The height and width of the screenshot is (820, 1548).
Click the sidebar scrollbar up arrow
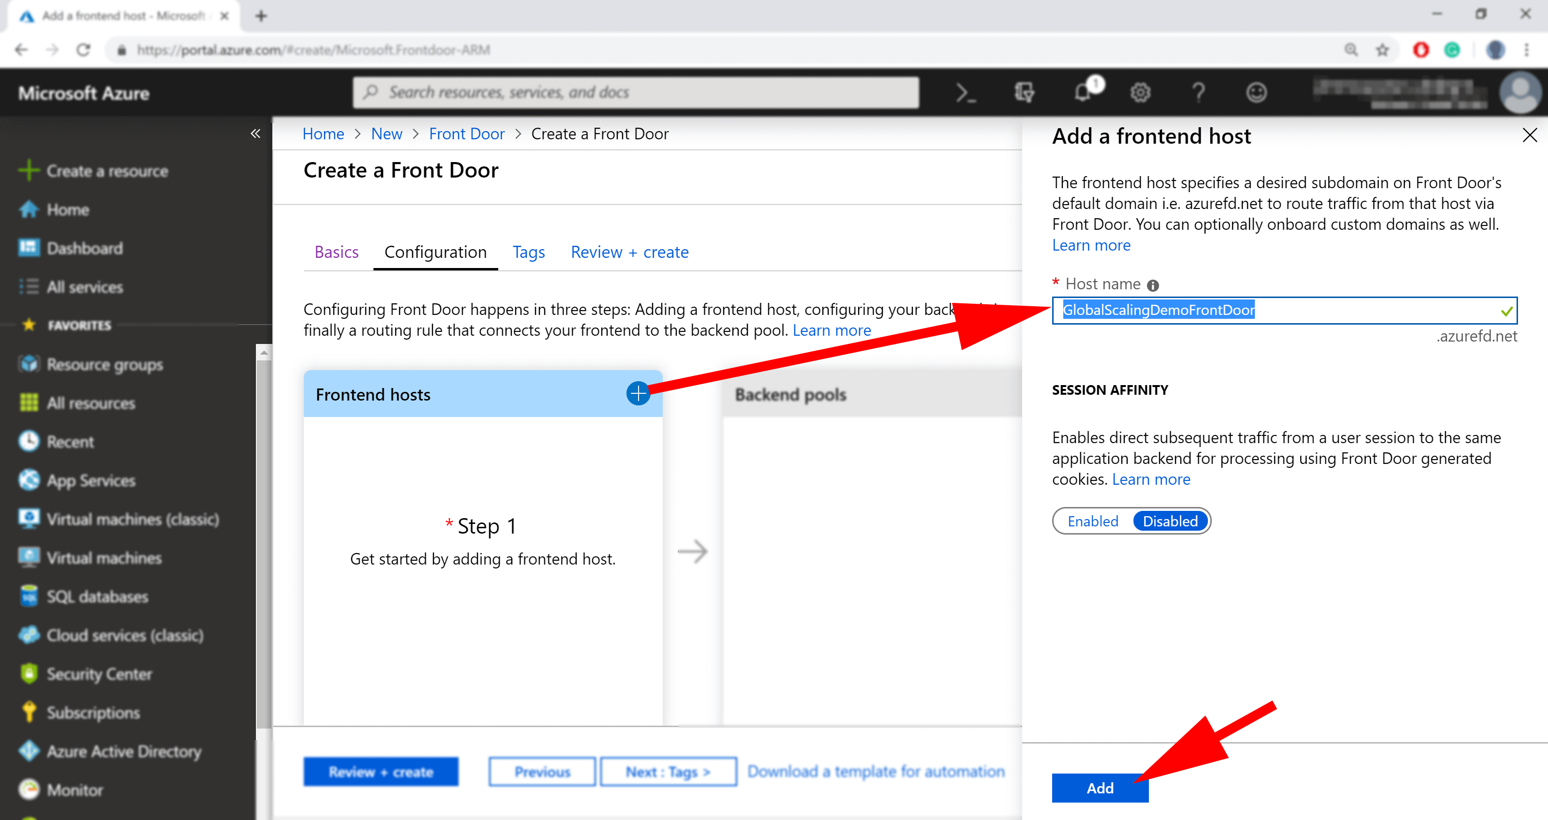[264, 353]
